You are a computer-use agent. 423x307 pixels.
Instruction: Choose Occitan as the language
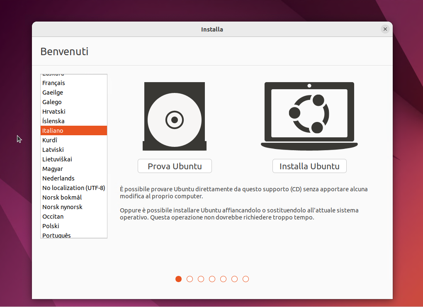[74, 217]
